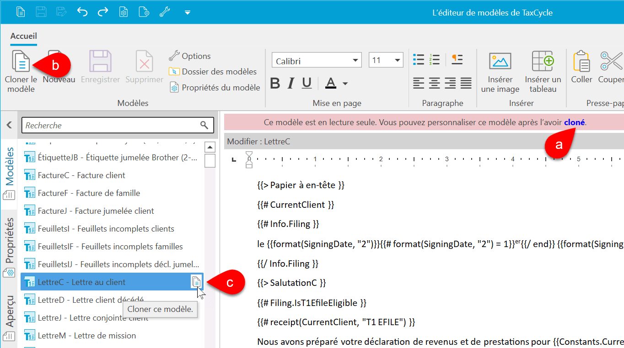Open the Calibri font dropdown
This screenshot has height=348, width=624.
click(x=355, y=60)
